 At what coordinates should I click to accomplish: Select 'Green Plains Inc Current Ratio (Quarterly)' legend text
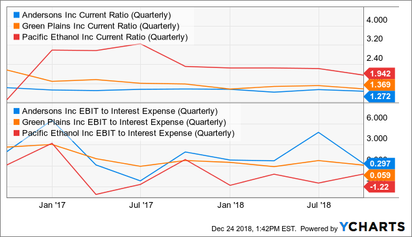(101, 26)
